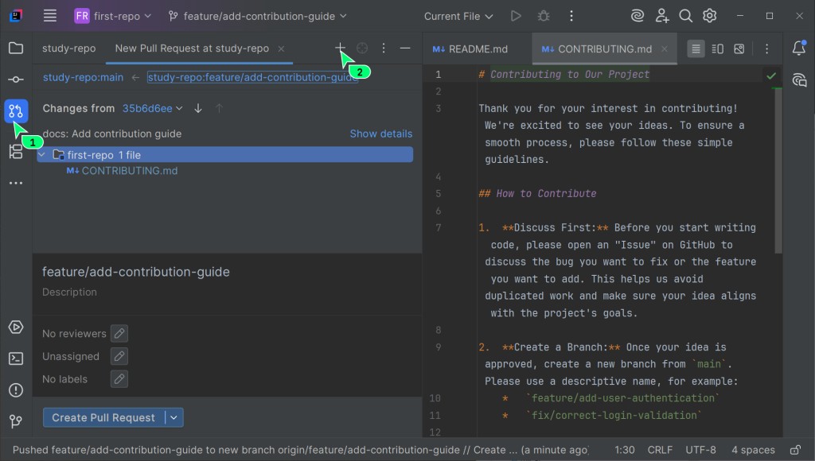Open IDE settings gear

[709, 16]
